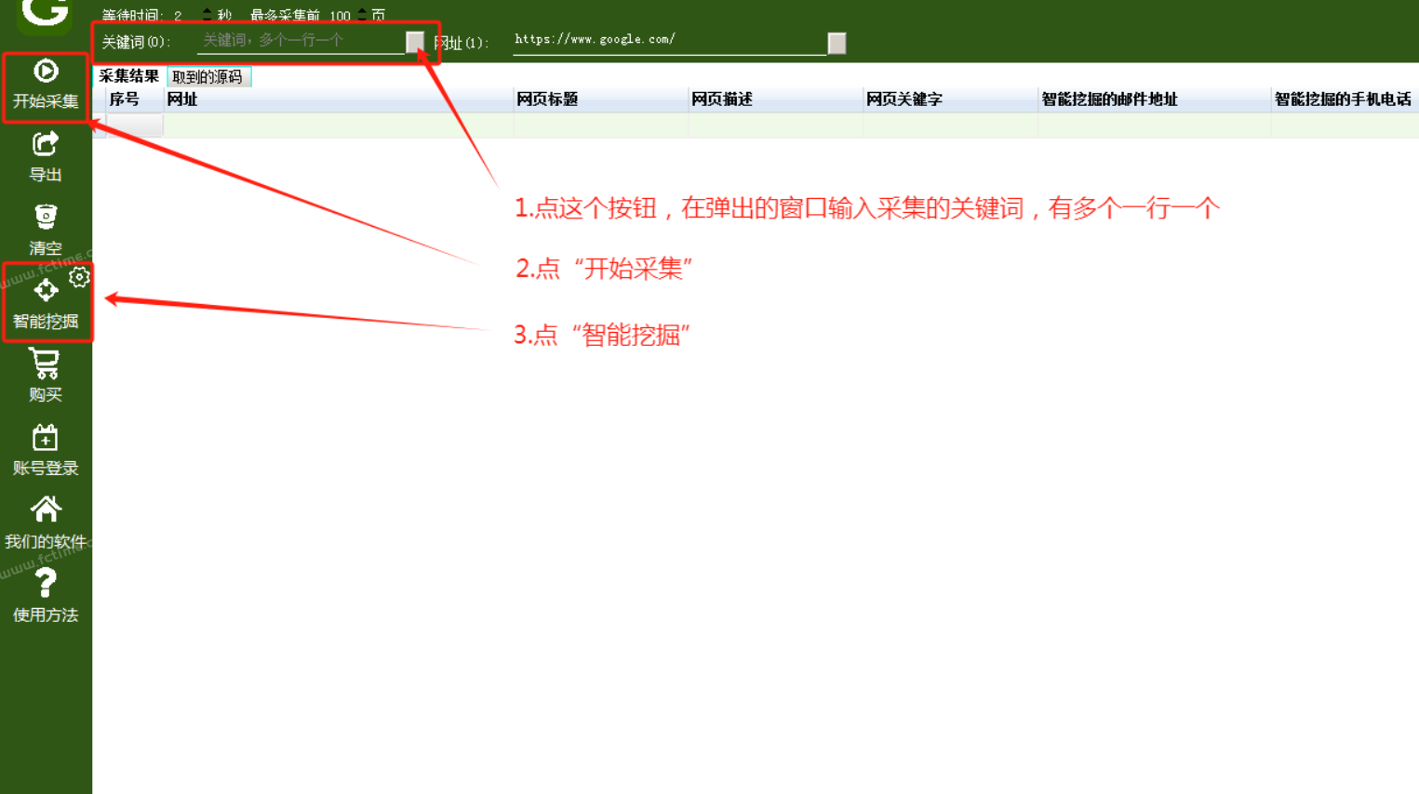
Task: Open the URL list popup button
Action: (837, 43)
